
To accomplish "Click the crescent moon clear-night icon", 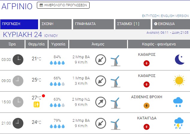I will [180, 60].
